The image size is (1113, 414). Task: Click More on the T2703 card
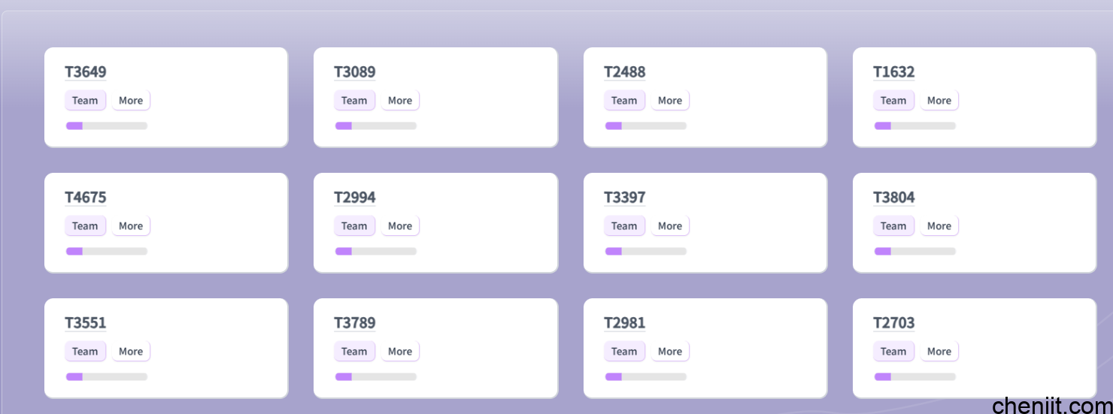click(x=939, y=352)
